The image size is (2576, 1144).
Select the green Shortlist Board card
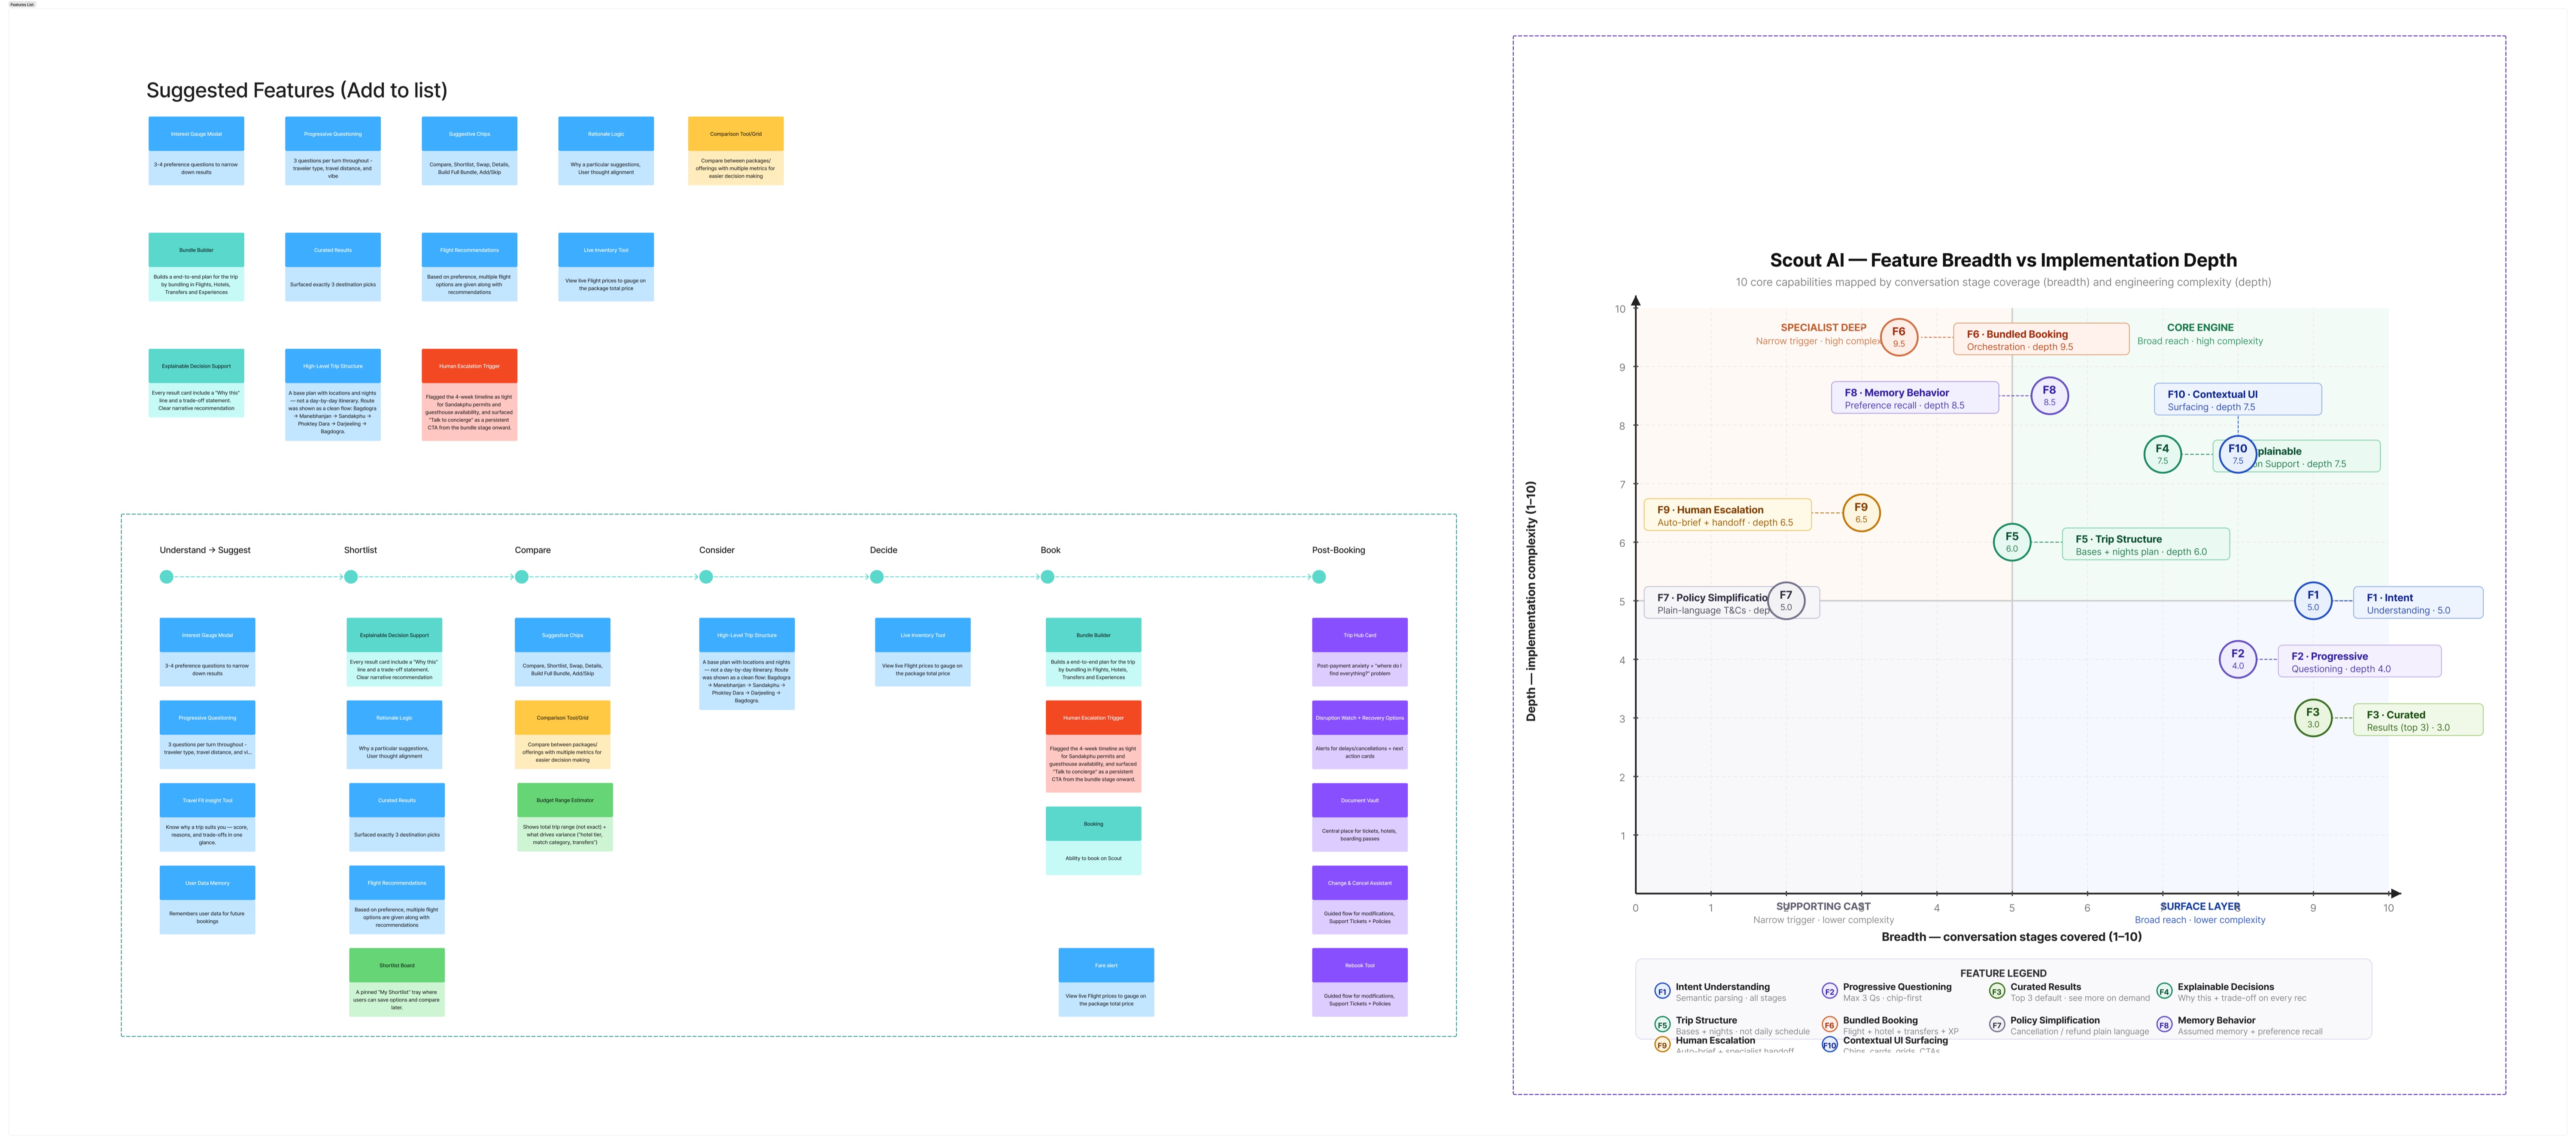point(397,982)
